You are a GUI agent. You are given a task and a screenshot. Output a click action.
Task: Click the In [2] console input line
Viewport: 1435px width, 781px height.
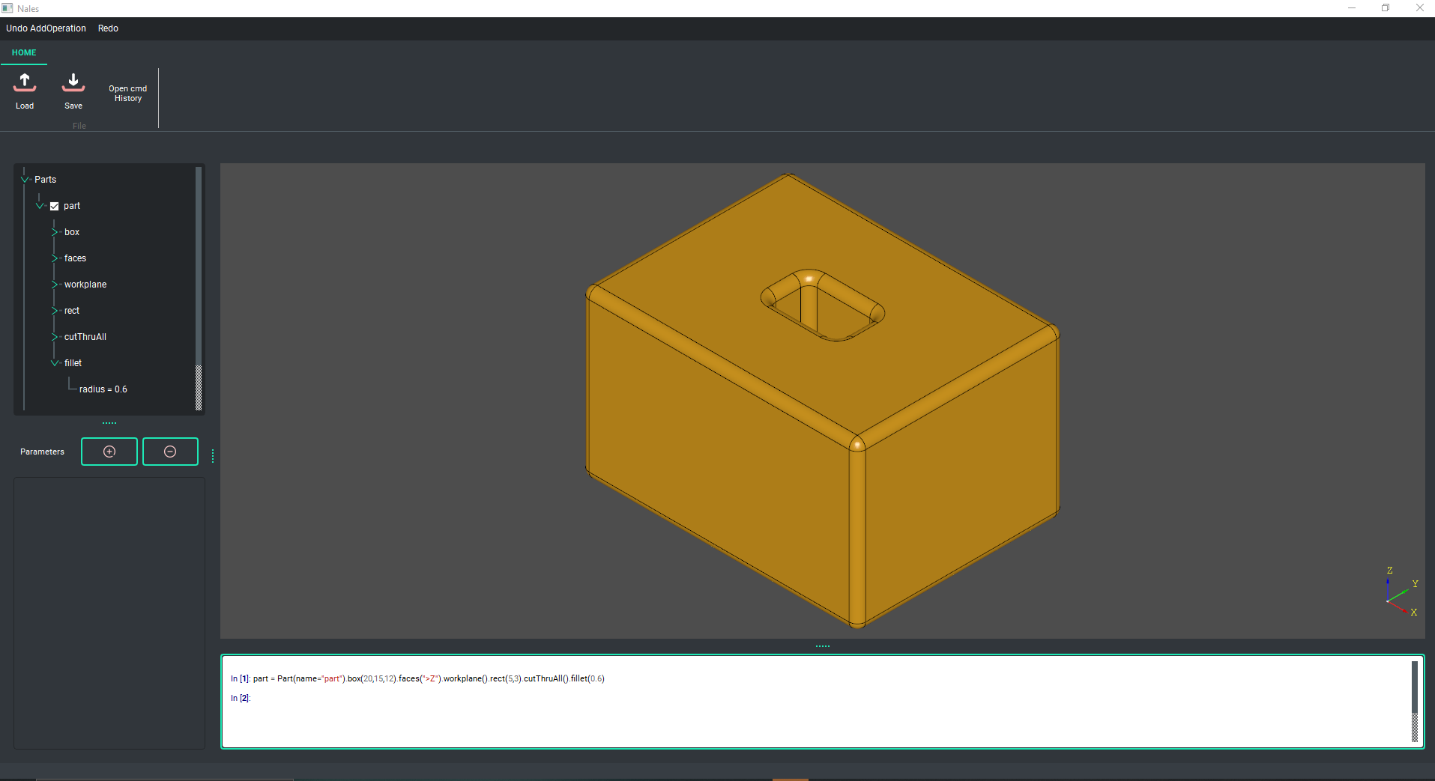[x=241, y=698]
